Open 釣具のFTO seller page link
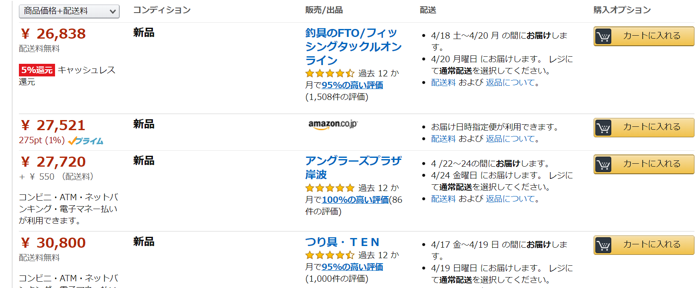This screenshot has width=697, height=288. pyautogui.click(x=353, y=46)
